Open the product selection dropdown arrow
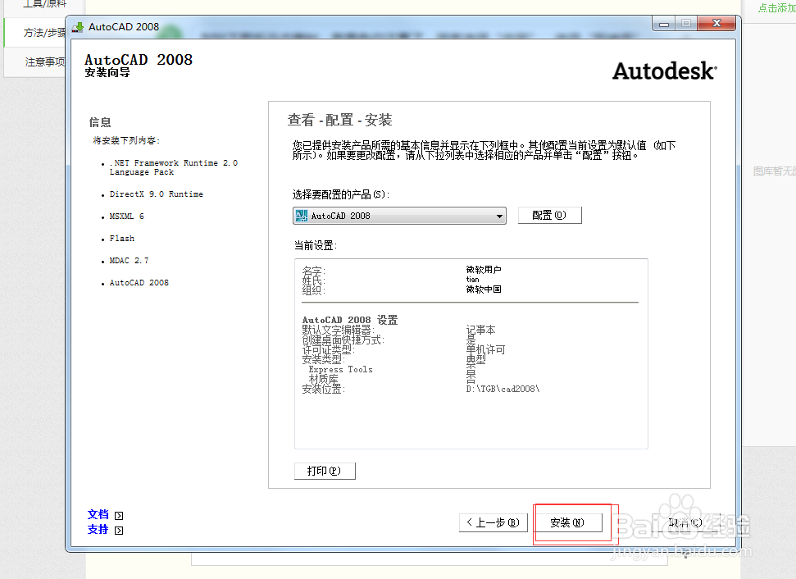The width and height of the screenshot is (796, 579). [x=499, y=216]
